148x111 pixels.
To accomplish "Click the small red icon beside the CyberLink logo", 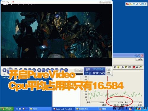I will [13, 2].
